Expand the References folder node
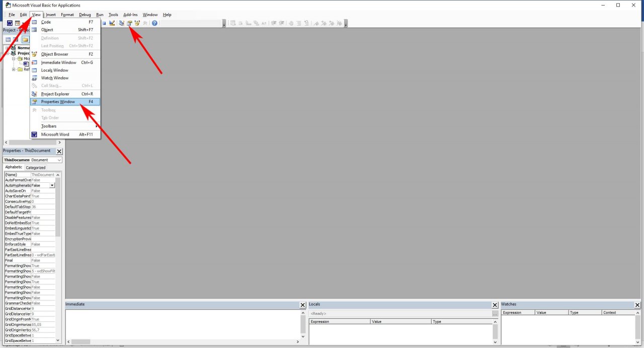This screenshot has width=644, height=348. (x=14, y=69)
